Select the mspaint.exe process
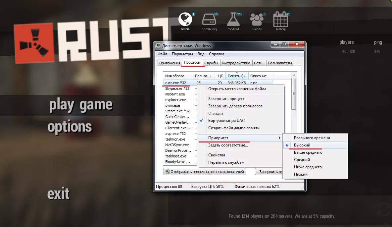This screenshot has width=392, height=227. pyautogui.click(x=175, y=94)
